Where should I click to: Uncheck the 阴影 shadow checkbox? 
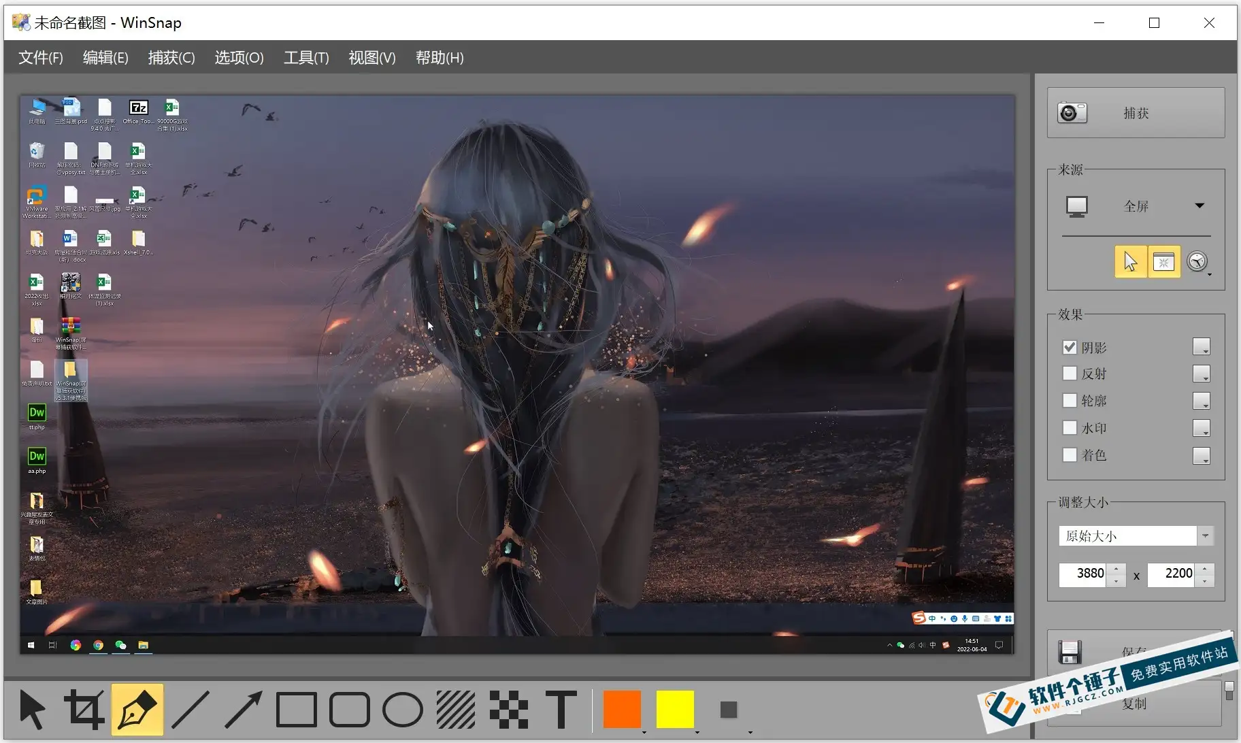point(1070,348)
